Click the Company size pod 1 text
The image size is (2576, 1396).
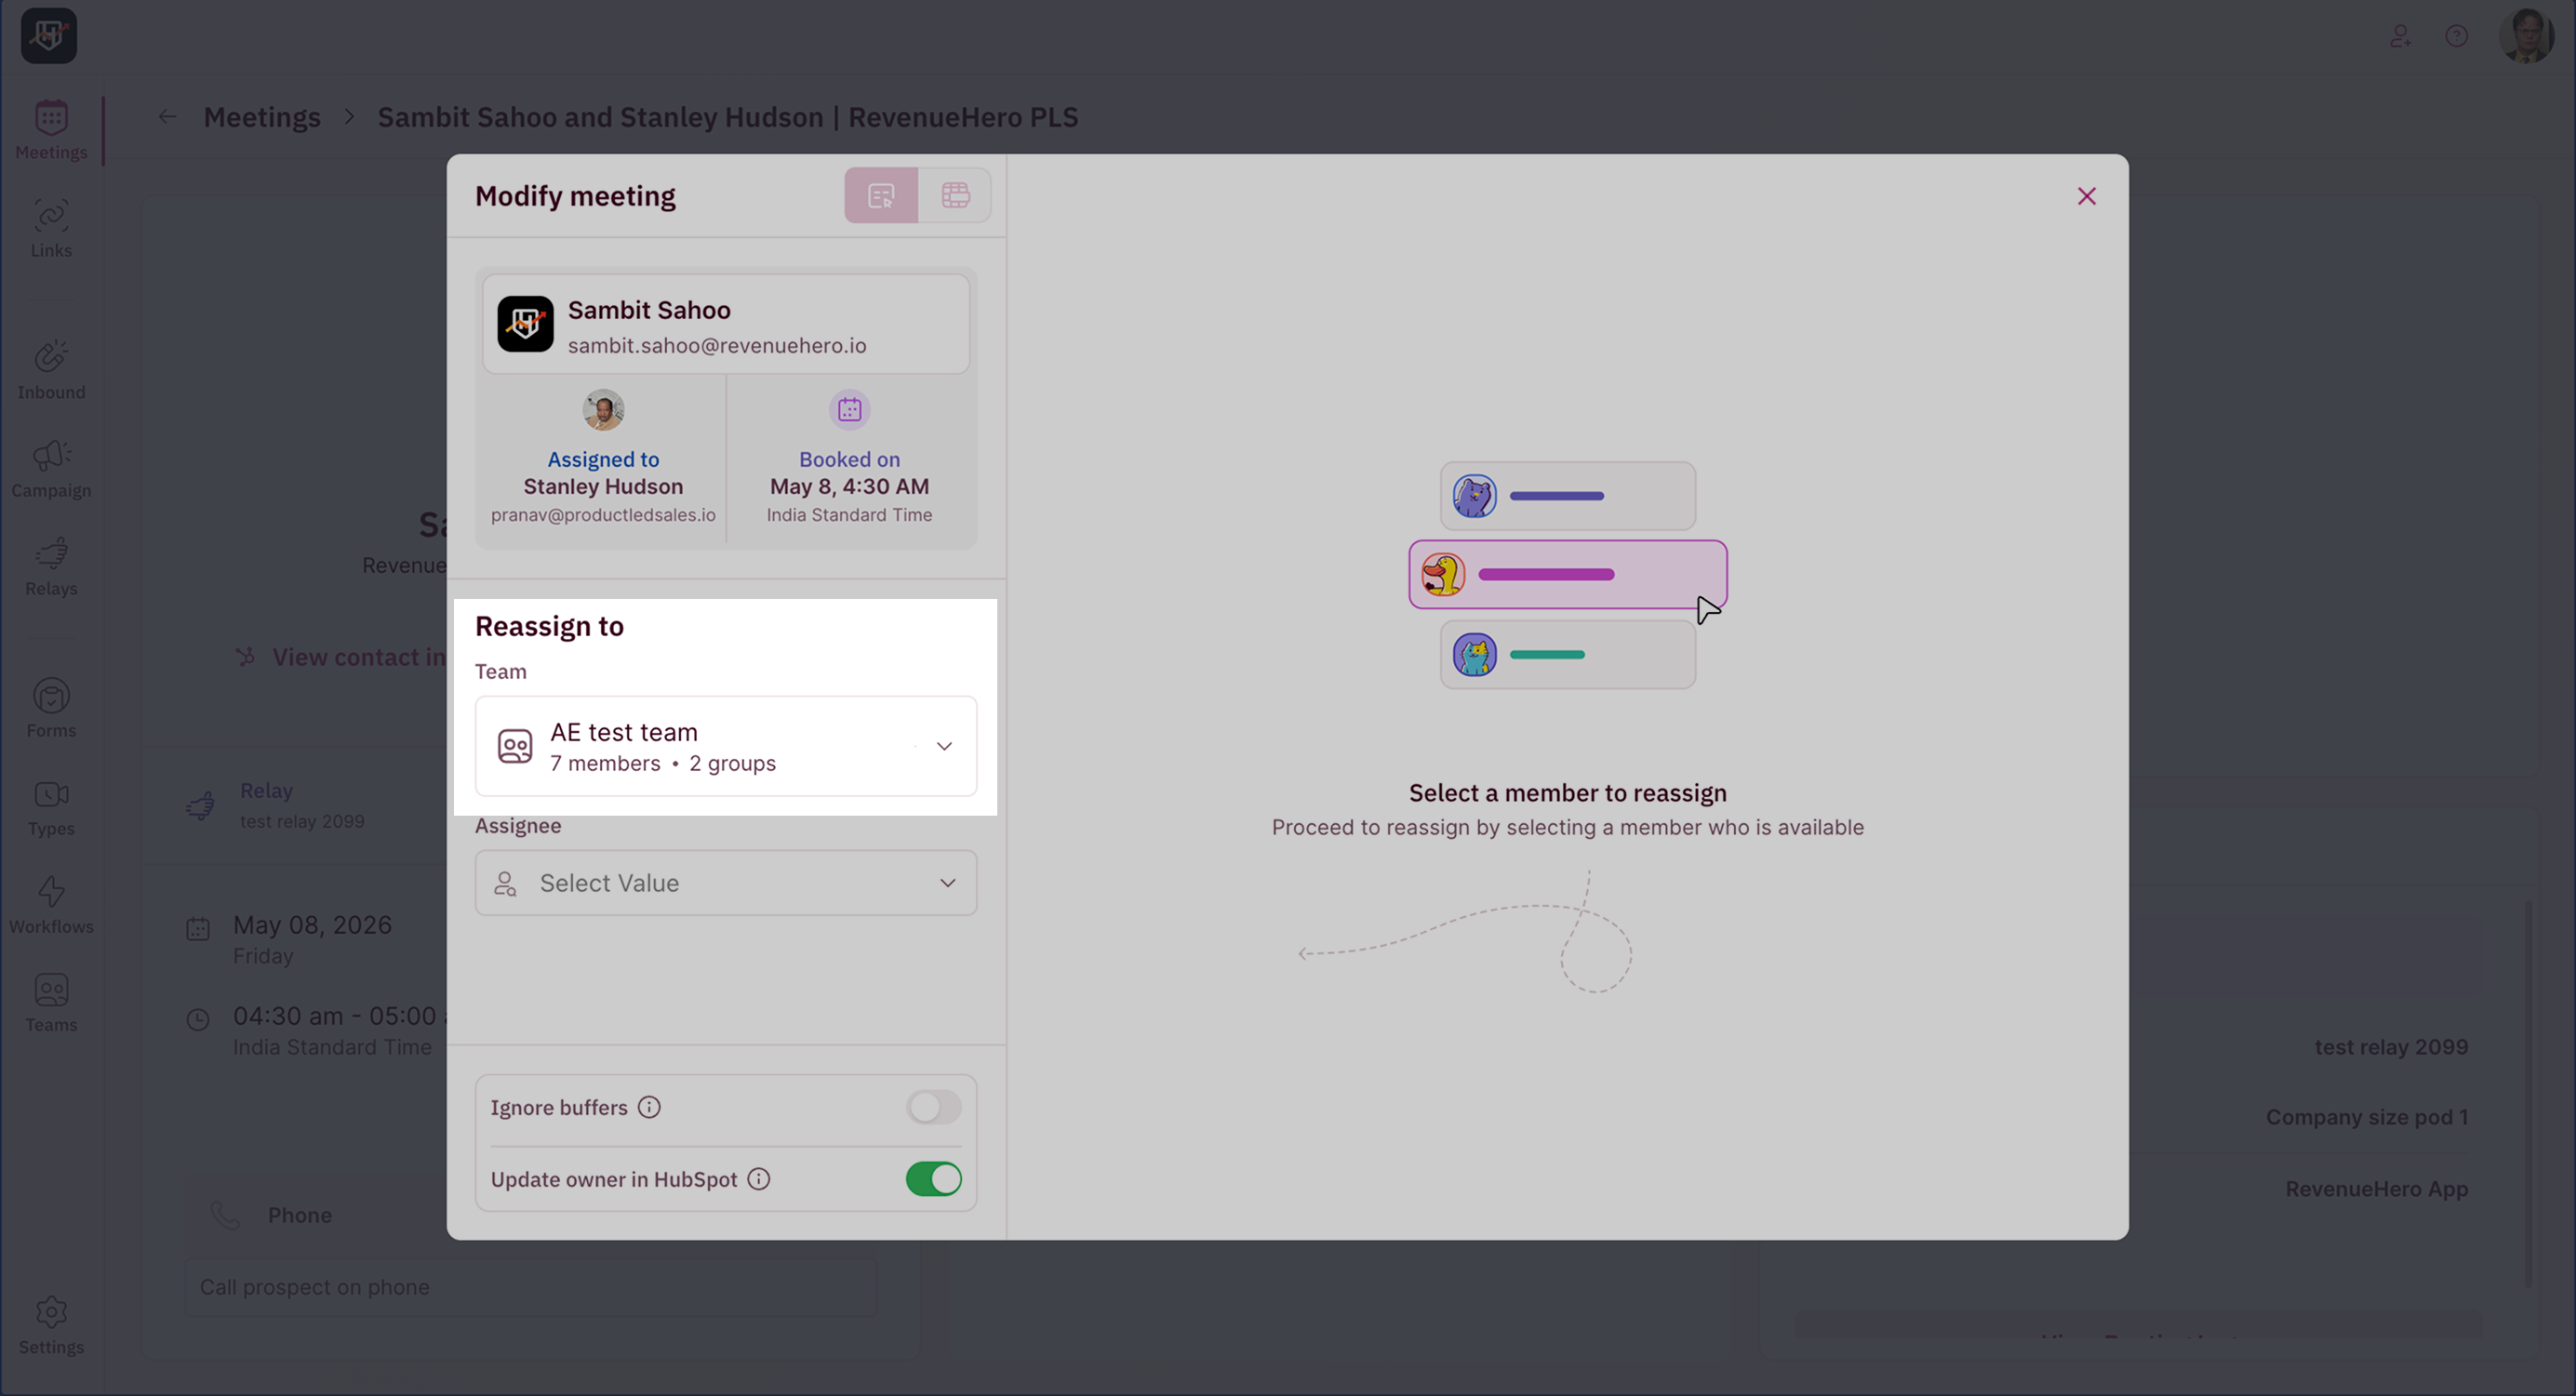(2367, 1117)
